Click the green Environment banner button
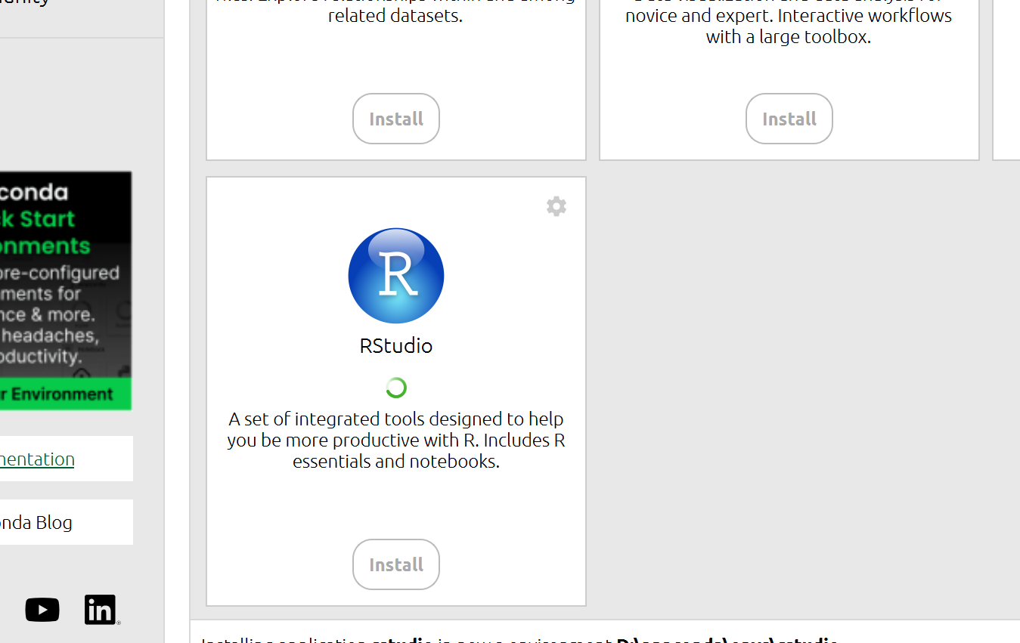The width and height of the screenshot is (1020, 643). [x=66, y=394]
